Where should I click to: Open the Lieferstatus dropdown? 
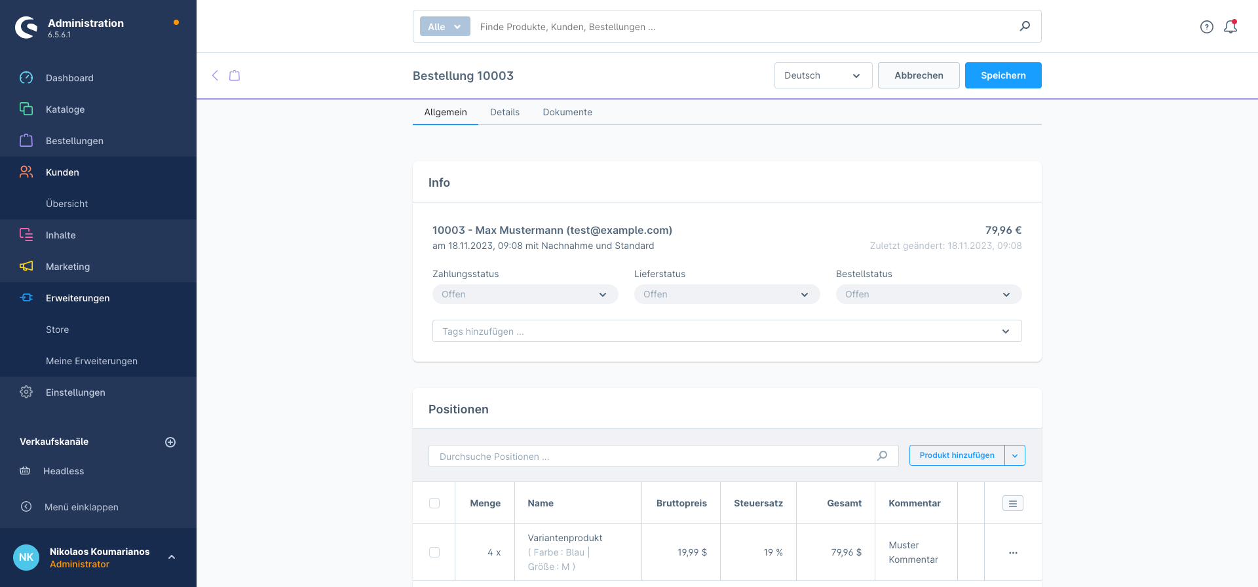(x=727, y=294)
